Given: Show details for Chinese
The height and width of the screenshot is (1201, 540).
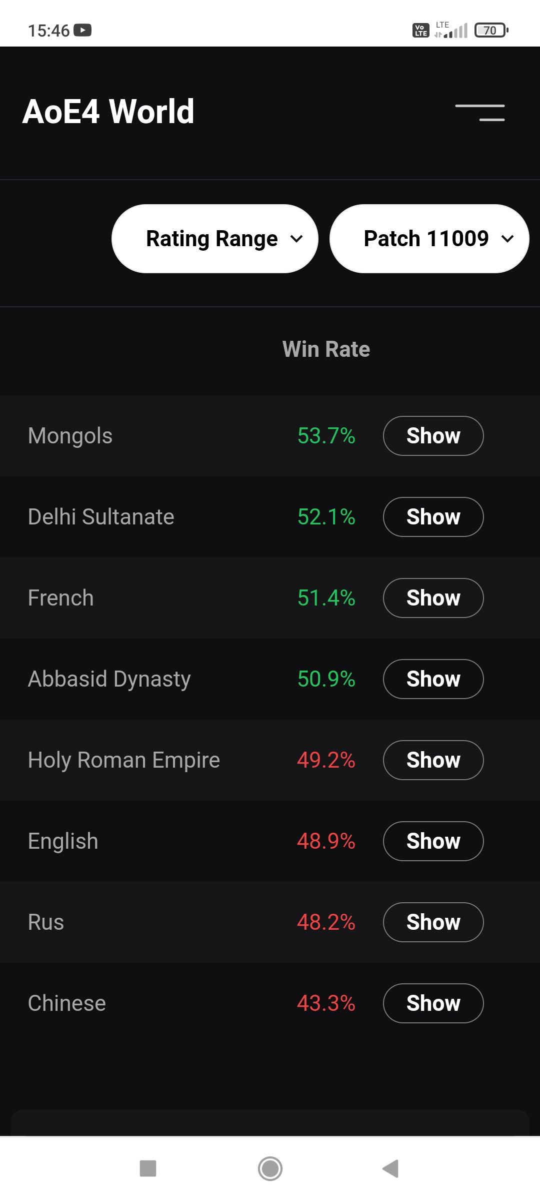Looking at the screenshot, I should pyautogui.click(x=433, y=1003).
